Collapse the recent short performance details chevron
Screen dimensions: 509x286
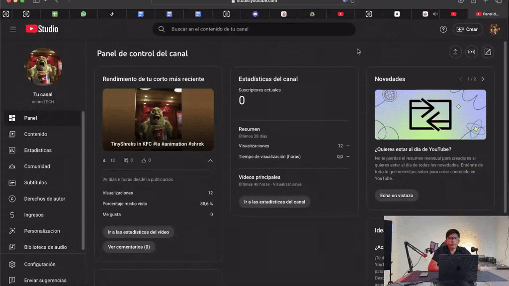210,160
